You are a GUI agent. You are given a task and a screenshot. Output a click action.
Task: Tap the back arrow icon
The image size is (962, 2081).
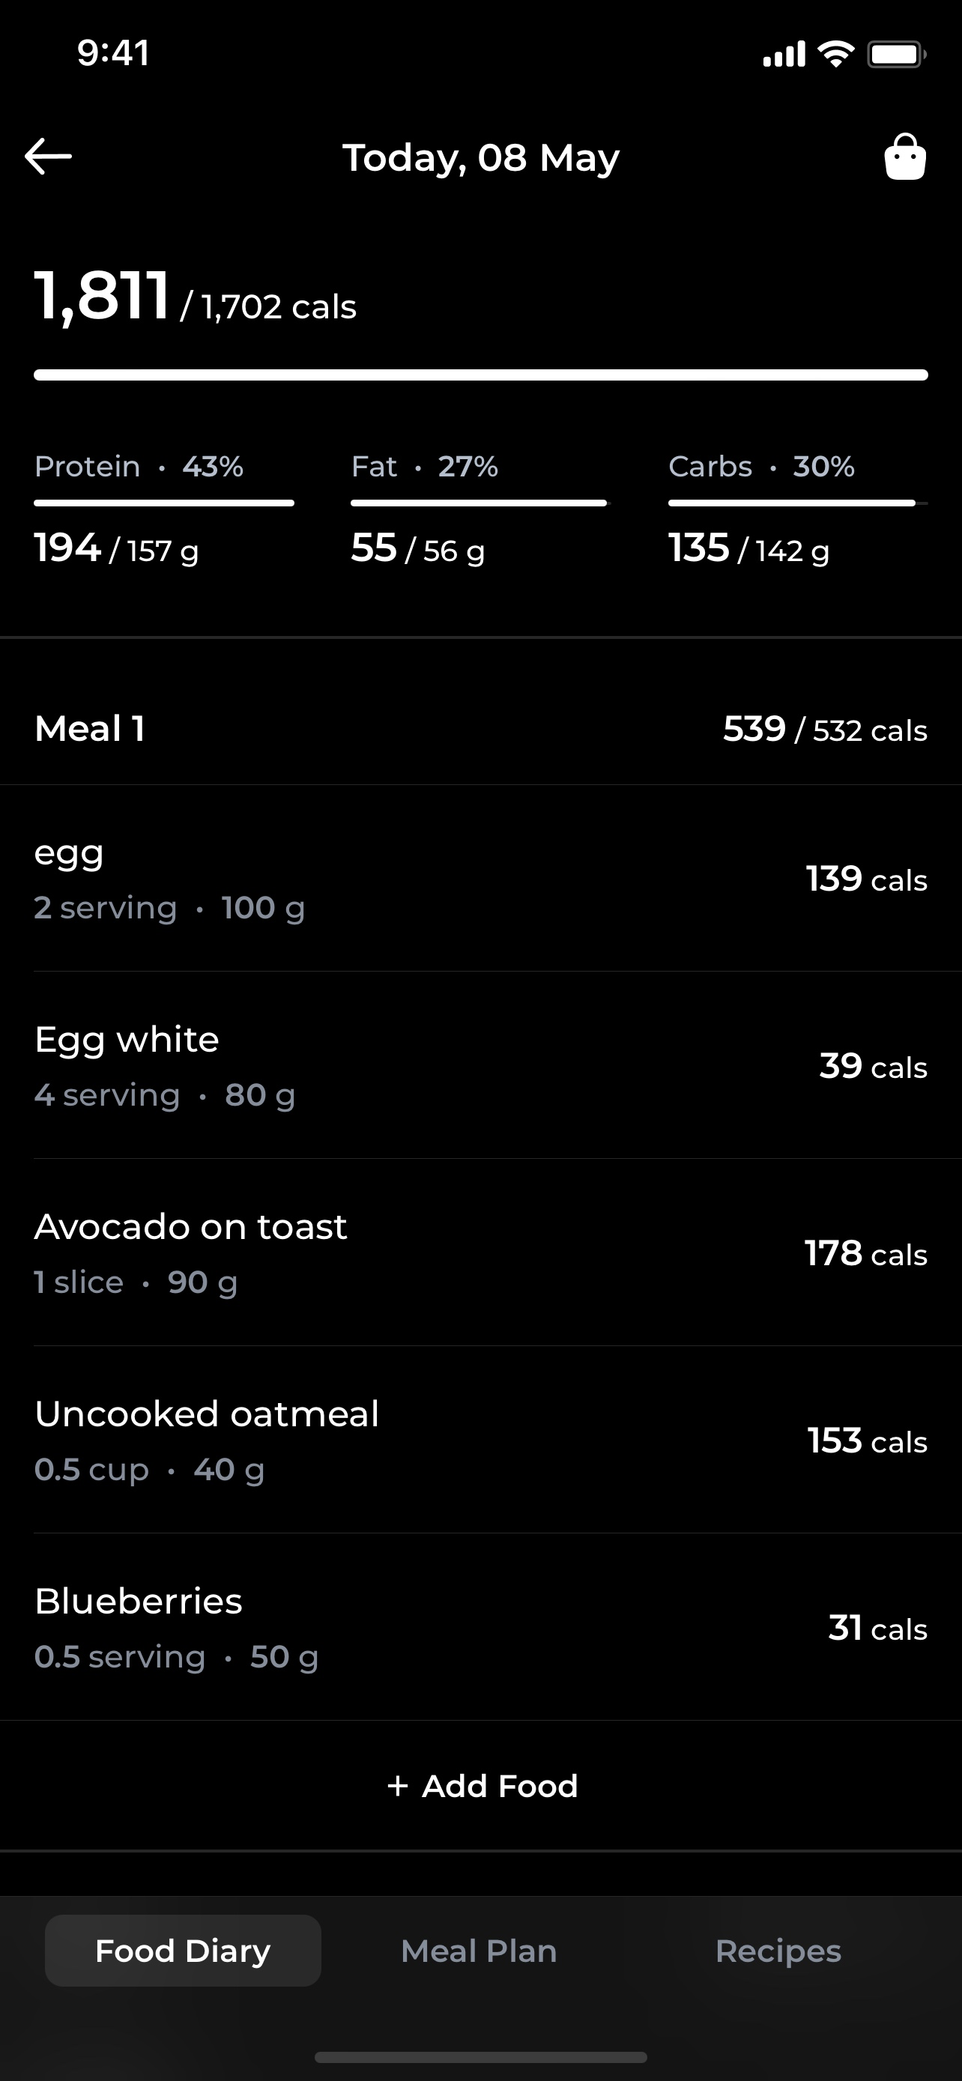pyautogui.click(x=49, y=157)
